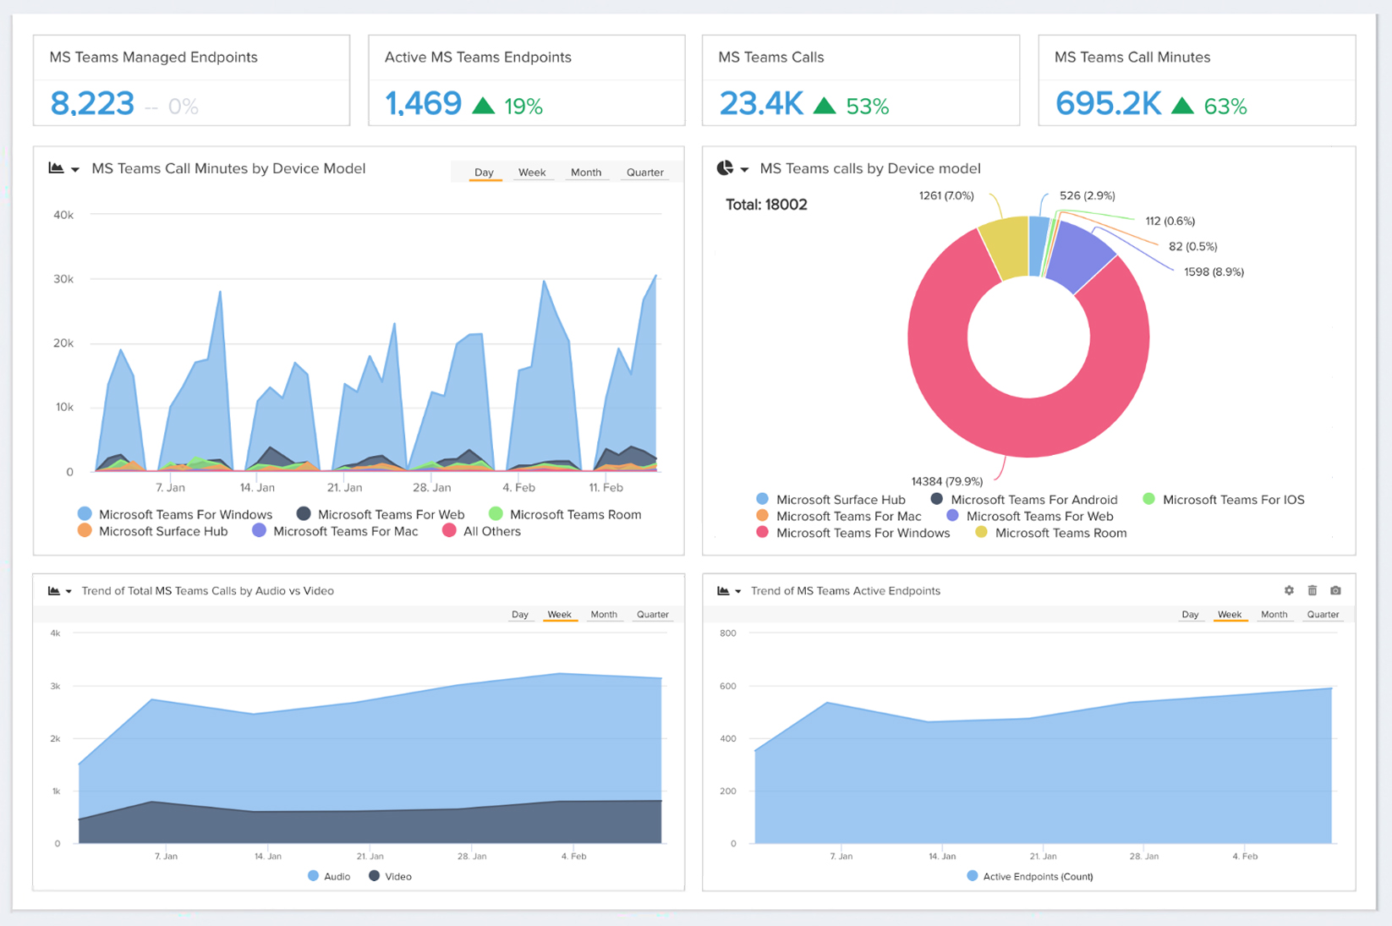Screen dimensions: 1392x926
Task: Select Day tab in Active Endpoints trend chart
Action: point(1190,615)
